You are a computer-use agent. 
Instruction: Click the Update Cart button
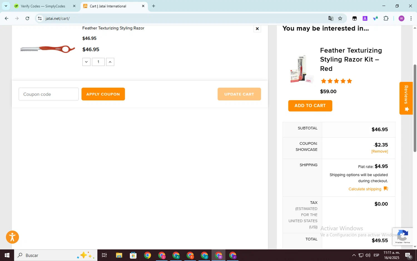[x=239, y=94]
